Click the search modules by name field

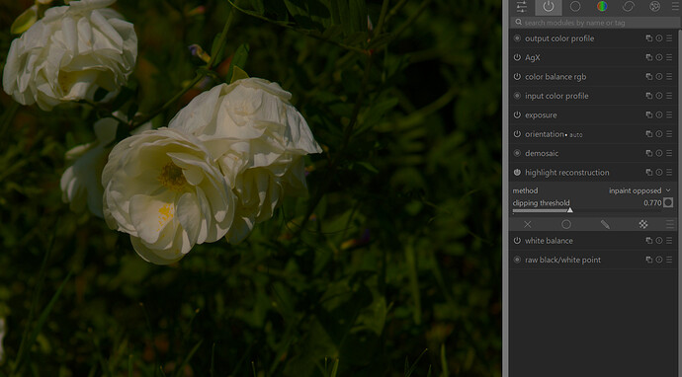(x=595, y=23)
